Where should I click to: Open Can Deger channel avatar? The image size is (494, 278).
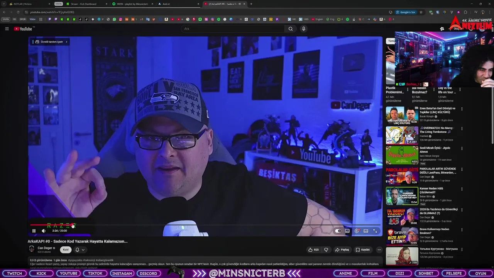(32, 249)
